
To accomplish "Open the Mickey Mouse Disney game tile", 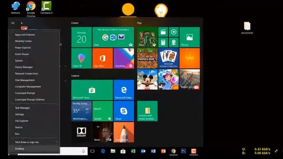I will click(147, 79).
